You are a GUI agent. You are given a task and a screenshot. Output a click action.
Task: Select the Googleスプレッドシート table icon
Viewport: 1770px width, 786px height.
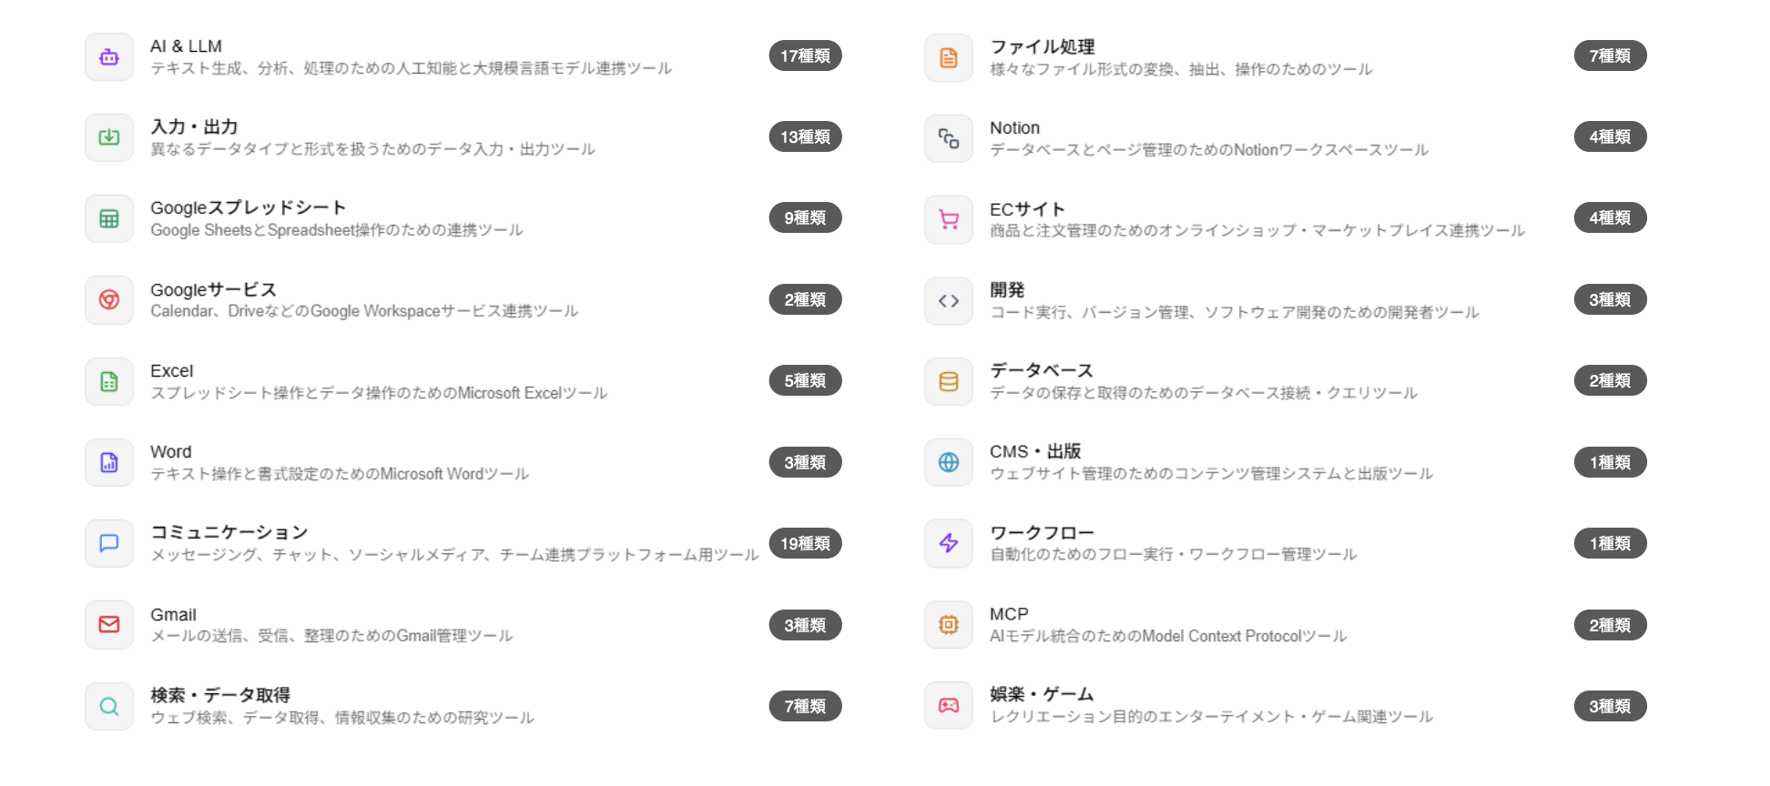[109, 218]
